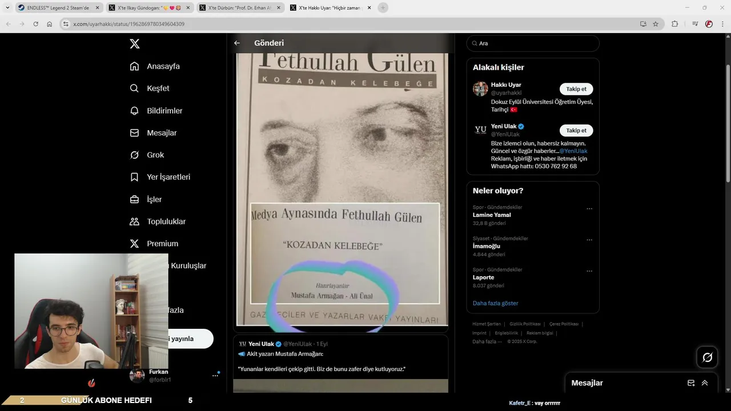Open Laporte trending topic
Viewport: 731px width, 411px height.
click(x=483, y=277)
